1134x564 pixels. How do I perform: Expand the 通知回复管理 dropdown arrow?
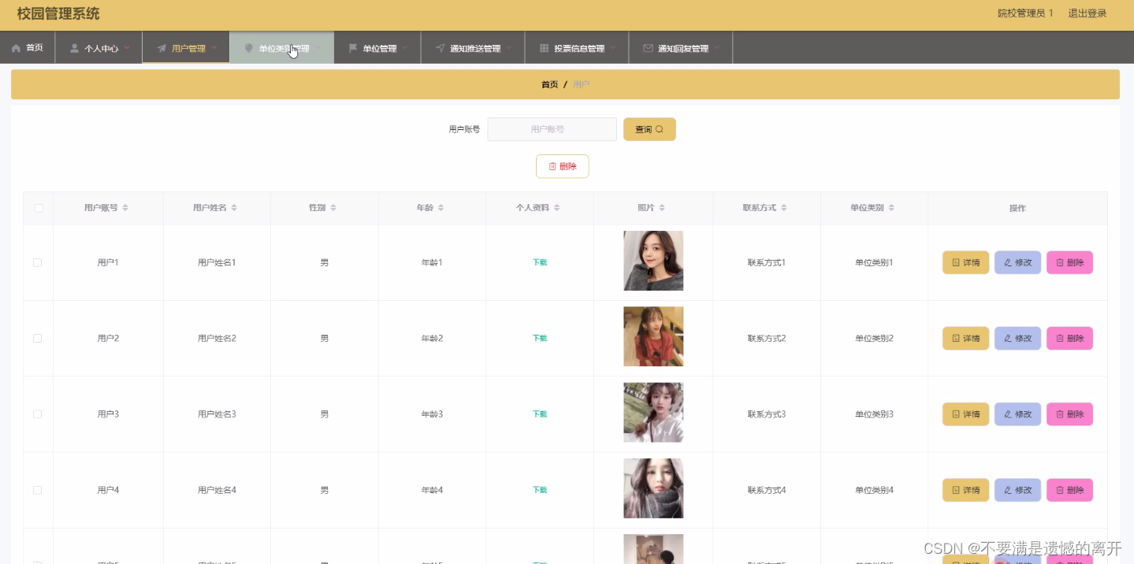(717, 48)
